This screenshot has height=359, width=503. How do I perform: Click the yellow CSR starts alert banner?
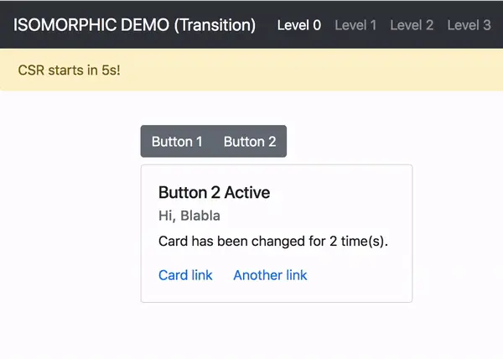(251, 70)
